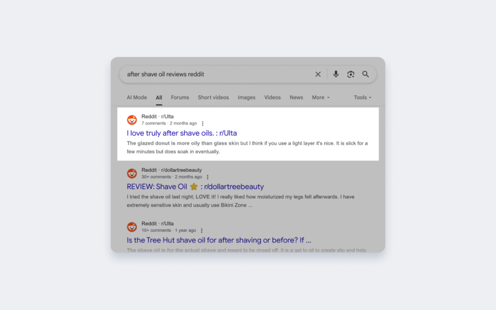
Task: Submit search with magnifying glass icon
Action: (365, 74)
